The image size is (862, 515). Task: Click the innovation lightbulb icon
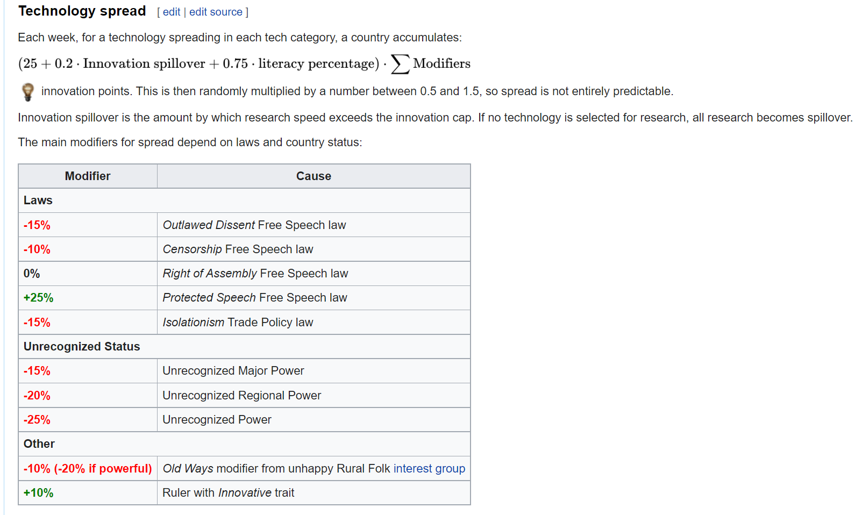27,92
